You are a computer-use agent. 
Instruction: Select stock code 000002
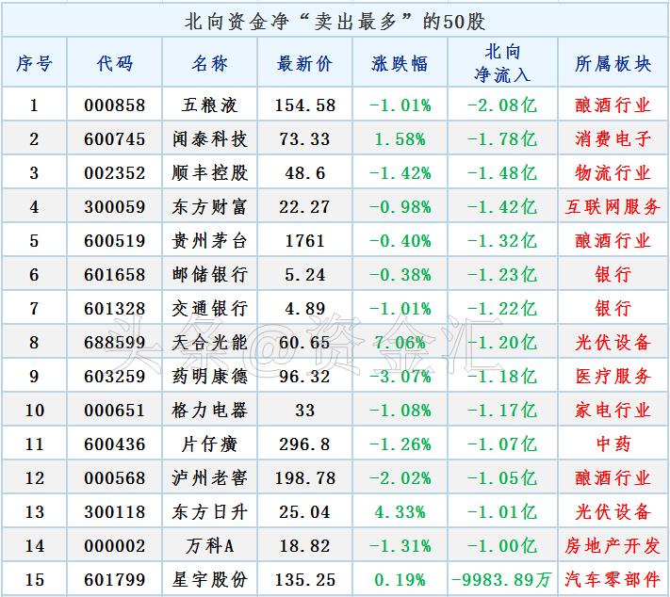point(115,546)
